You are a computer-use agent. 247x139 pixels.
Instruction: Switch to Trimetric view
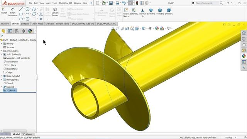coord(160,12)
